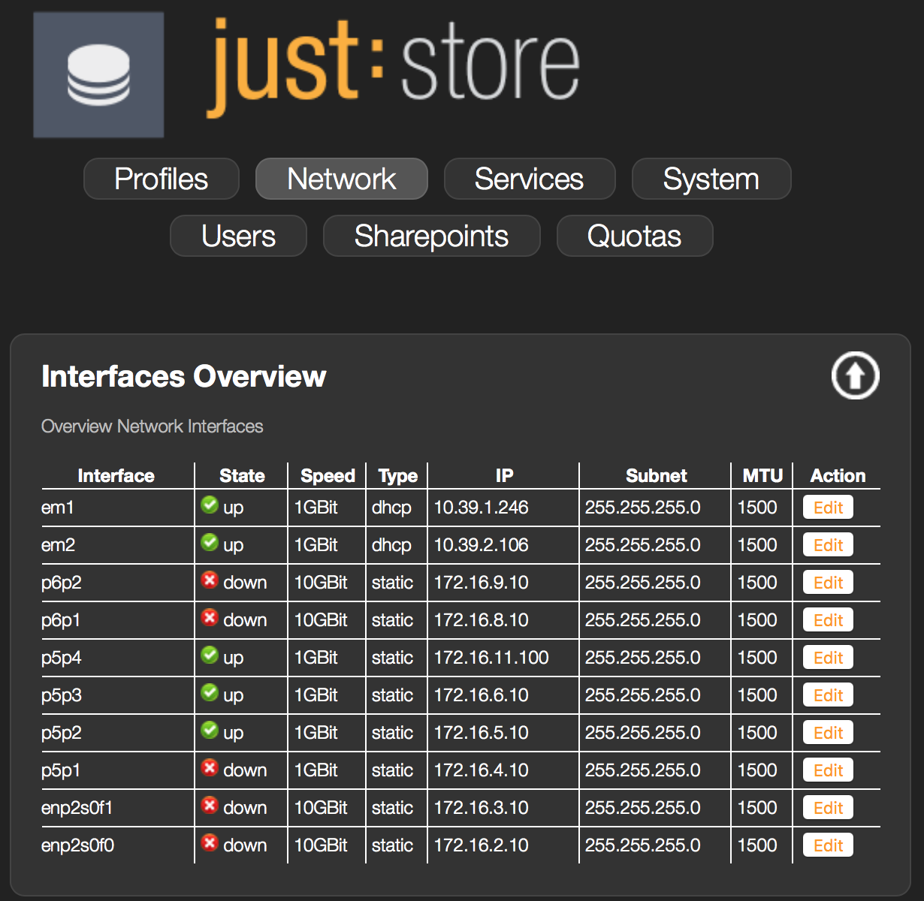
Task: Click the static type for p5p1
Action: tap(392, 770)
